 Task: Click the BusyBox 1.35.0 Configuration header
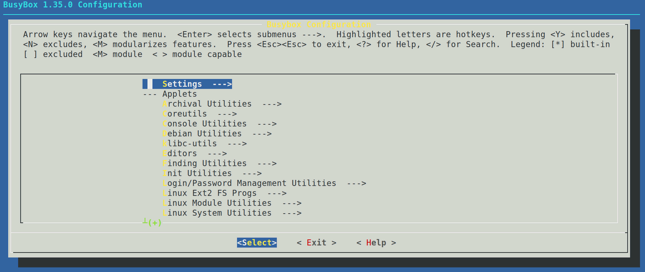(73, 5)
